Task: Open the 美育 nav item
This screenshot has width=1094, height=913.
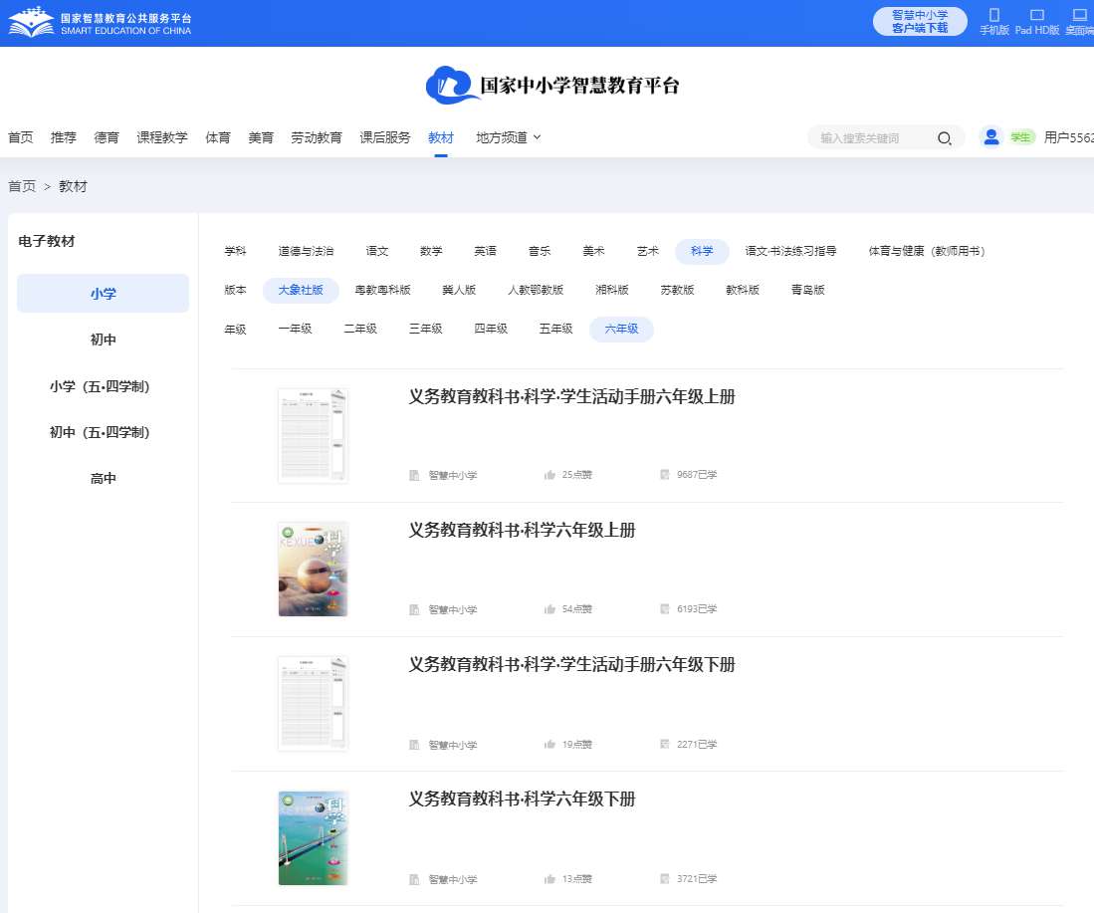Action: coord(261,137)
